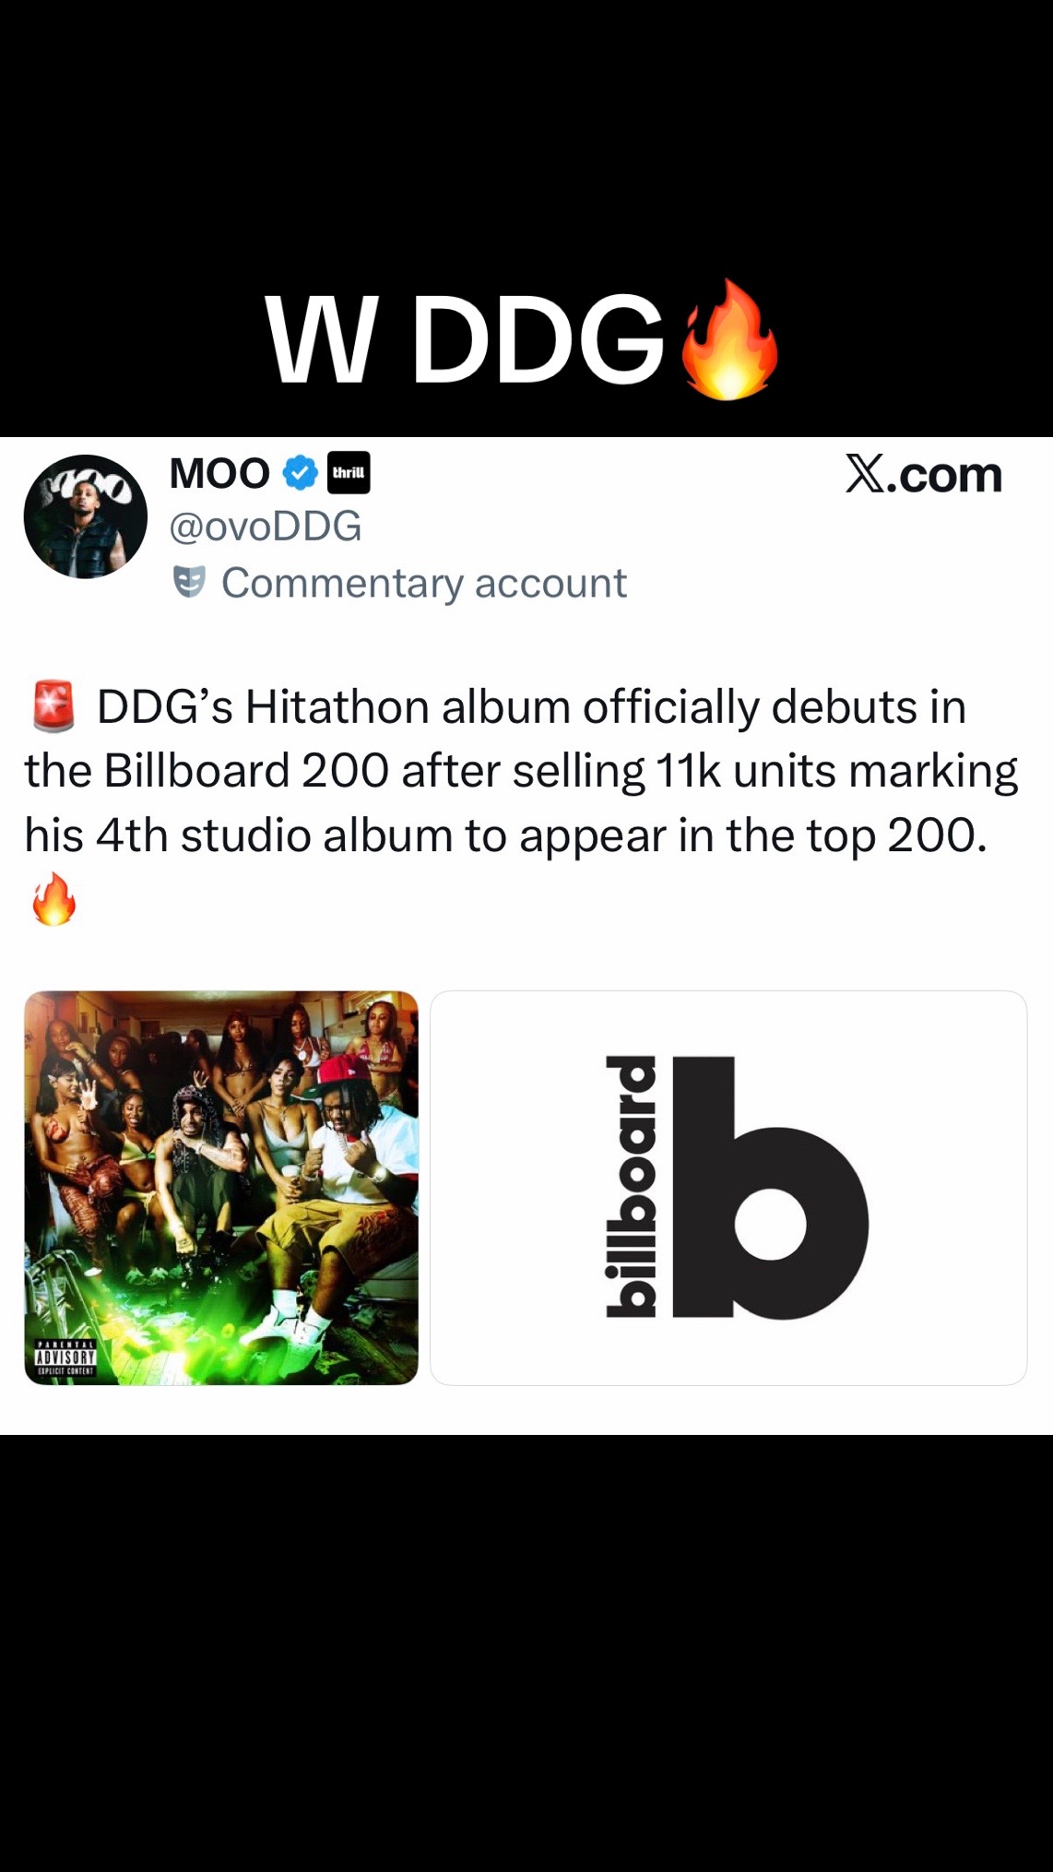Click the '4th studio album' tweet line

click(x=505, y=835)
